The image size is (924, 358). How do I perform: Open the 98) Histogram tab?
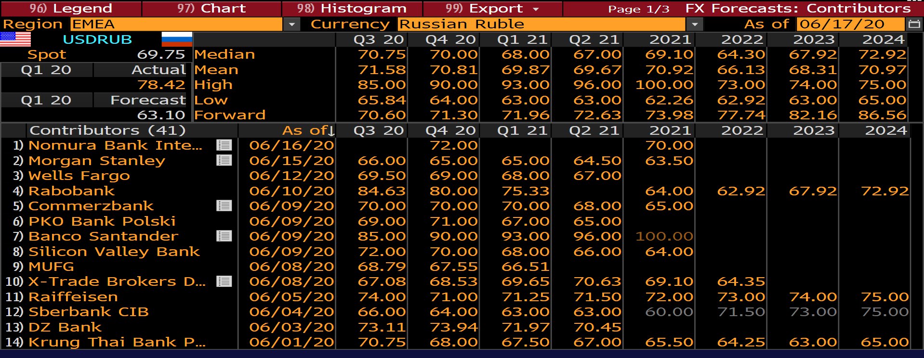coord(352,9)
